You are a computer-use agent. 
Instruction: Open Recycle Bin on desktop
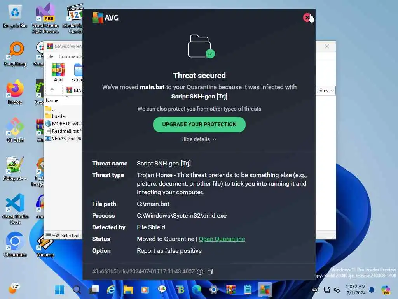(15, 17)
